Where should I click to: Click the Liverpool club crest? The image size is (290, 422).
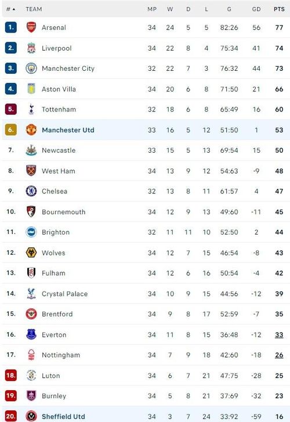[x=31, y=48]
